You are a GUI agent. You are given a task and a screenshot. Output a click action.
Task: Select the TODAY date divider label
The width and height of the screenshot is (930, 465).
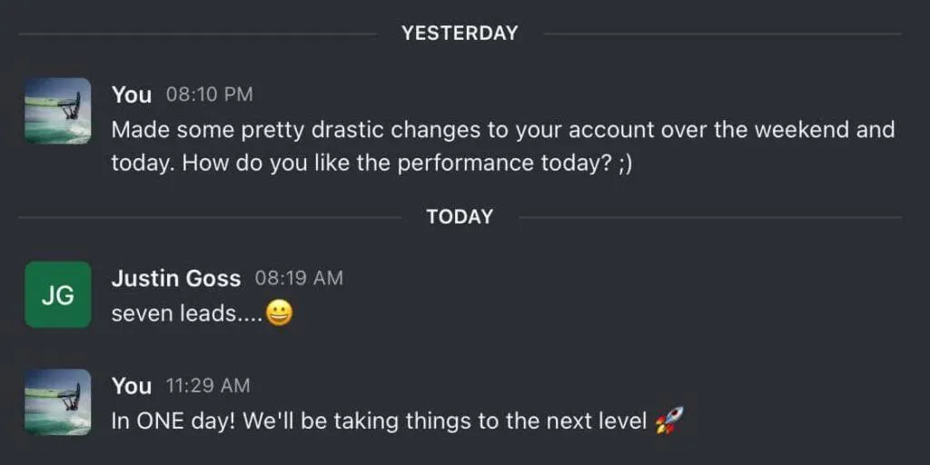click(460, 217)
